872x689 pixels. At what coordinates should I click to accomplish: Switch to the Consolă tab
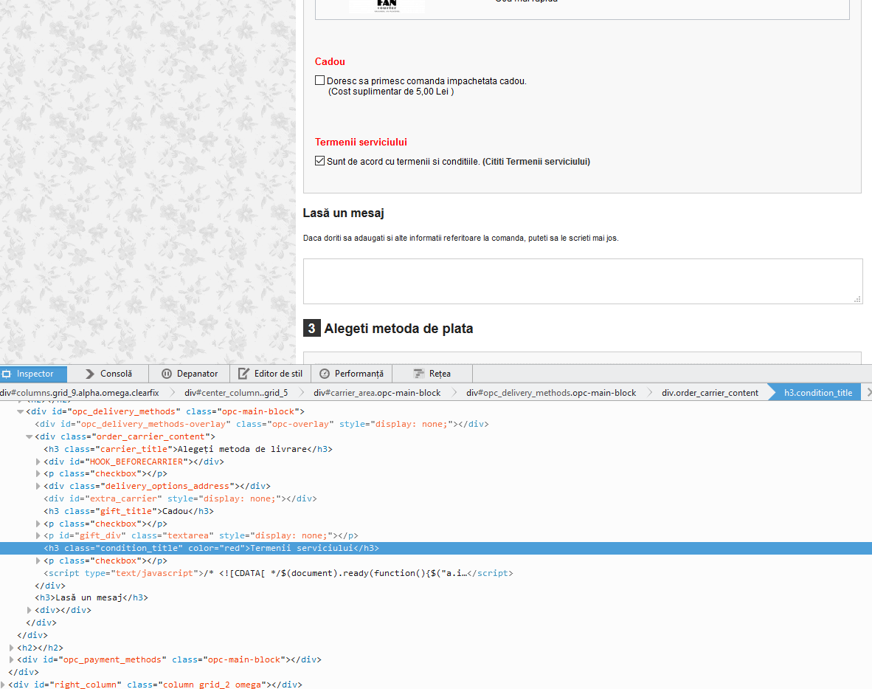coord(108,374)
